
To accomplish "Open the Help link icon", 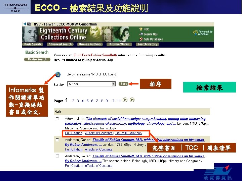I will click(x=141, y=29).
